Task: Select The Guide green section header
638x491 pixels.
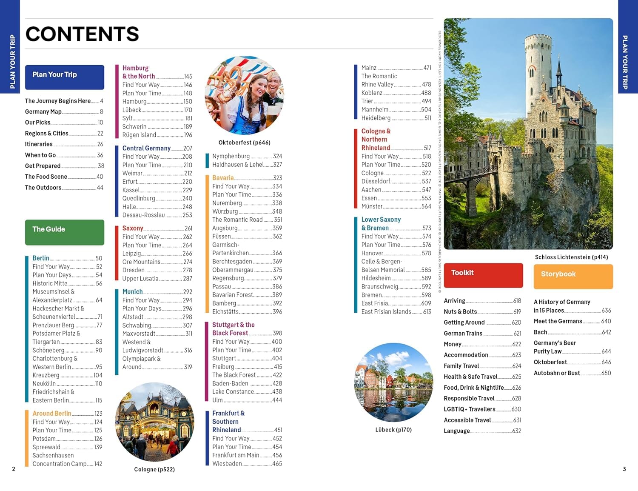Action: [64, 232]
